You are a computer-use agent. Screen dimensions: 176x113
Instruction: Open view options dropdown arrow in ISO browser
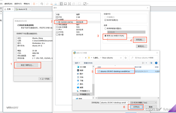[x=146, y=63]
